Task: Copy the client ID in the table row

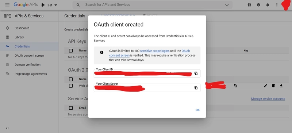Action: [235, 86]
